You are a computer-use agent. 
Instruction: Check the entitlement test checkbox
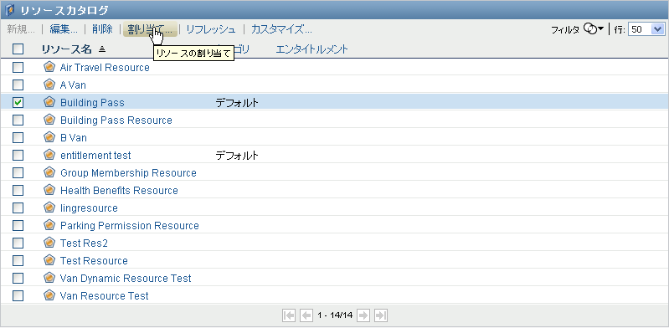pyautogui.click(x=18, y=156)
